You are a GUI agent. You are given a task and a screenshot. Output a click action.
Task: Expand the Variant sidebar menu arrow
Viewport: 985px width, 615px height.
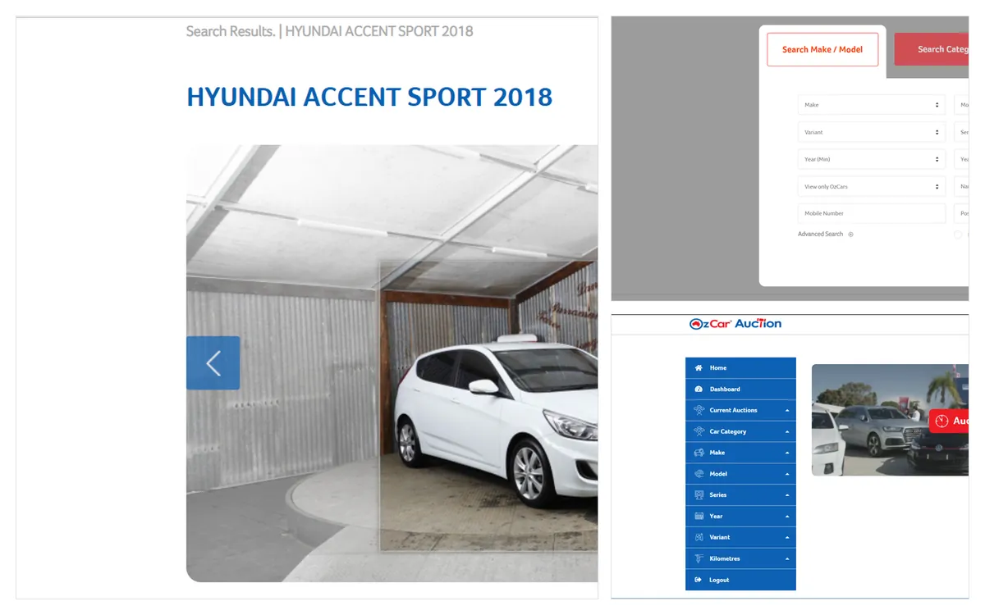[787, 537]
